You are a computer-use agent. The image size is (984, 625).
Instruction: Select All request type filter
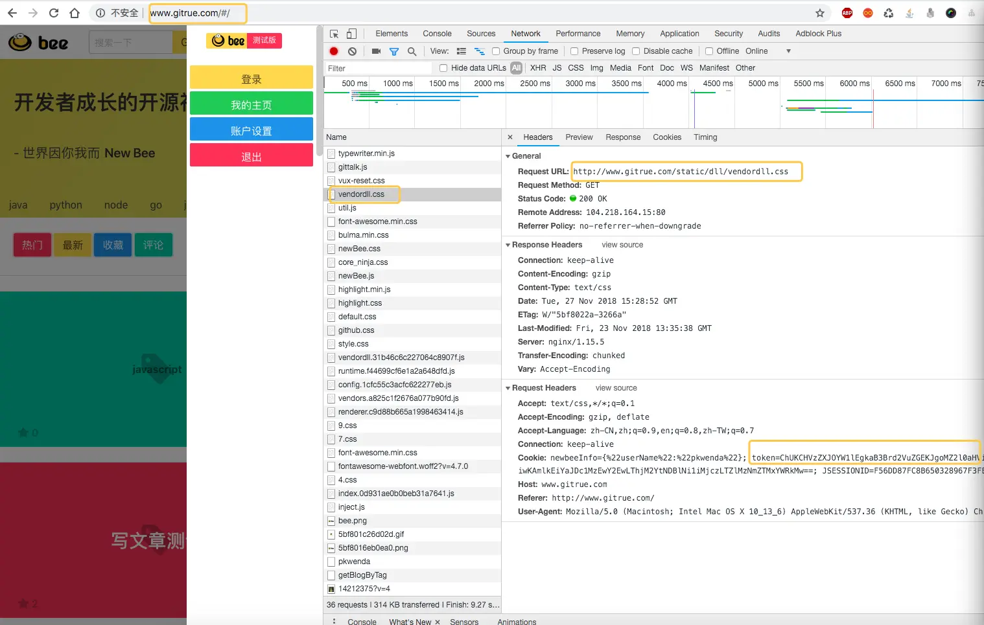(x=517, y=68)
